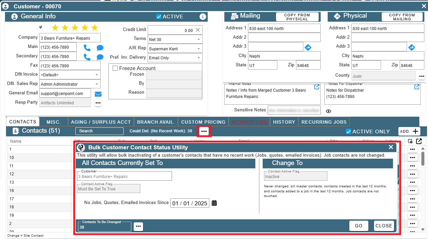Click the COPY FROM PHYSICAL button
428x239 pixels.
(x=297, y=17)
